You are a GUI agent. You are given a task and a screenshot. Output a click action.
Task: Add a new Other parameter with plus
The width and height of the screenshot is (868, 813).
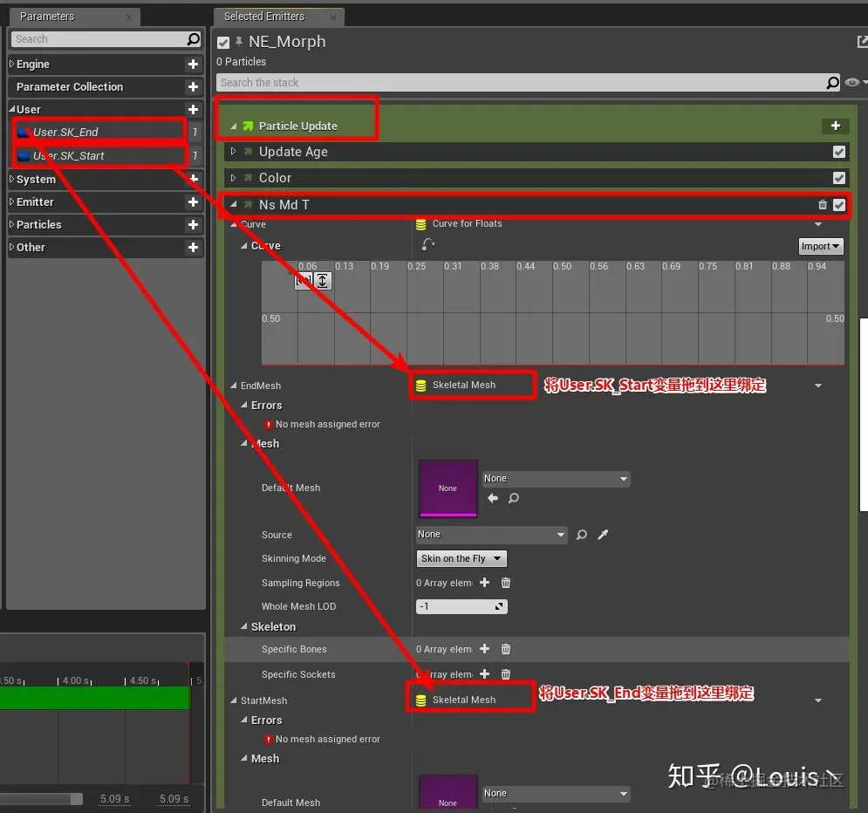[193, 248]
